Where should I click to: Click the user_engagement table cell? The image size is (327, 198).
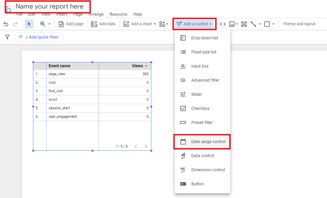63,117
